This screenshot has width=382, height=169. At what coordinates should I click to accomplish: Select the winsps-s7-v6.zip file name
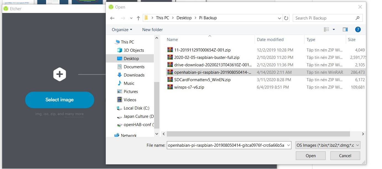tap(189, 87)
